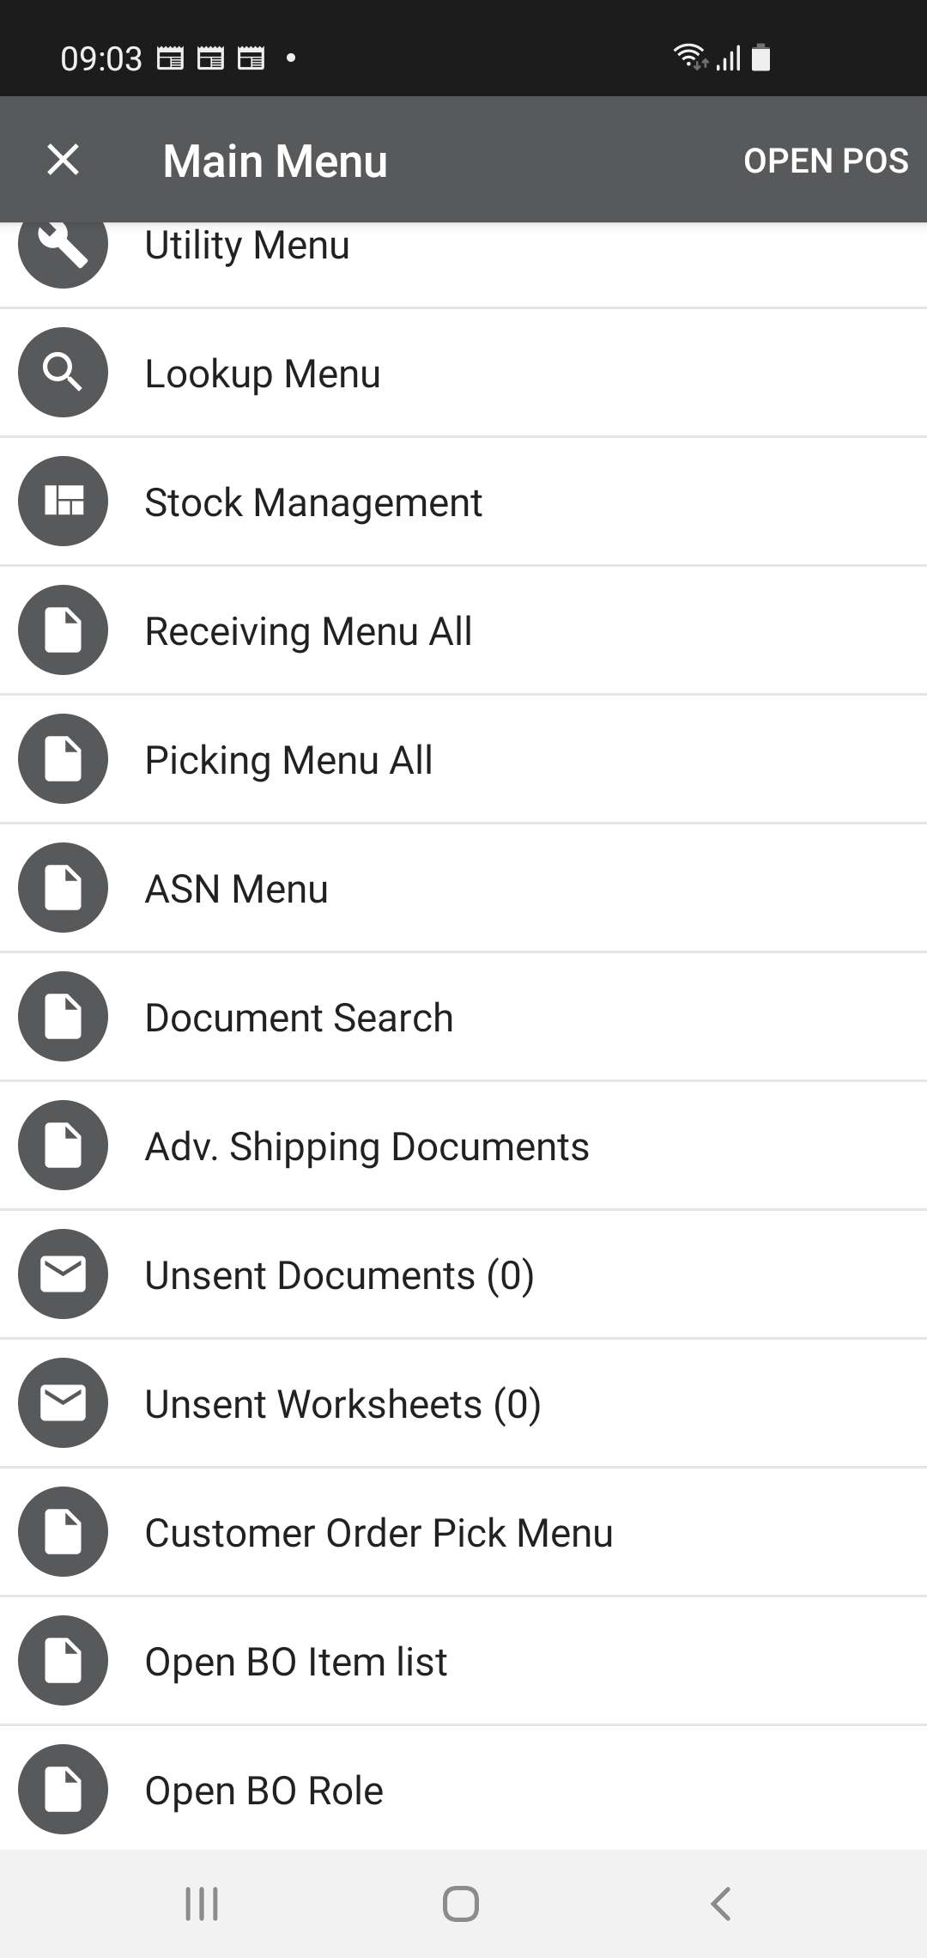Screen dimensions: 927x1958
Task: Go to Customer Order Pick Menu
Action: pyautogui.click(x=379, y=1533)
